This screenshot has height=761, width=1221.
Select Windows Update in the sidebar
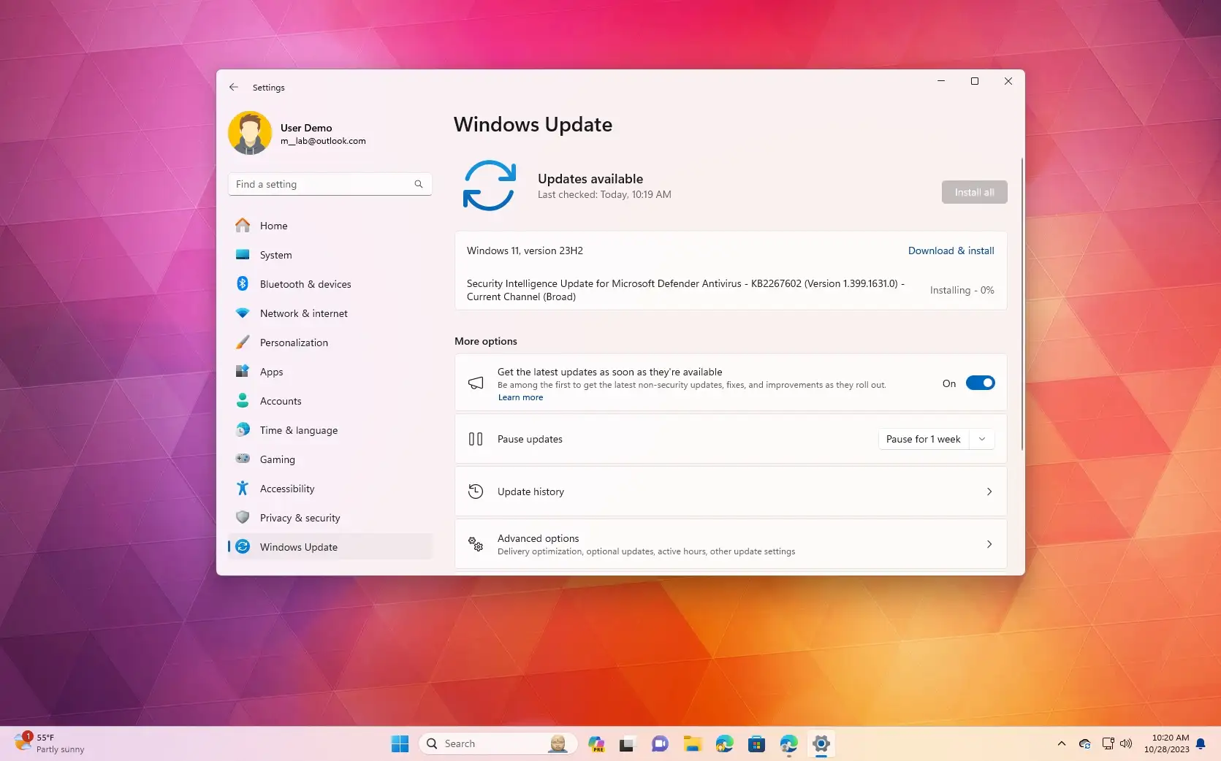click(298, 546)
